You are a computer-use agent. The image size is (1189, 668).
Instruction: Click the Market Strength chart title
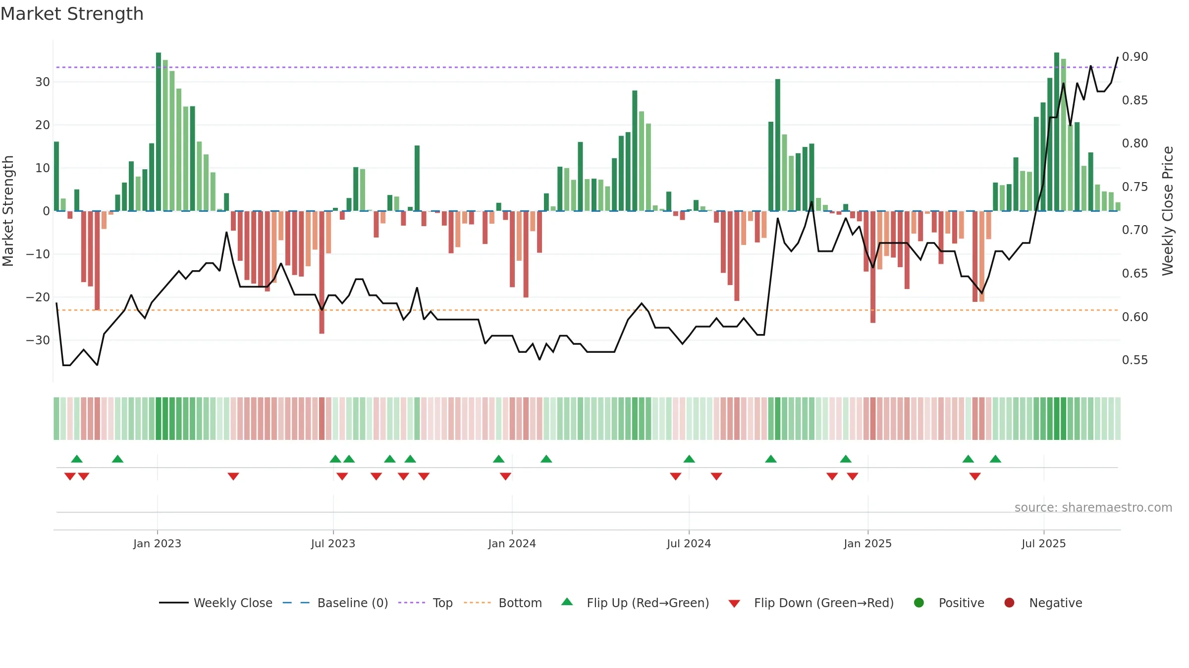click(x=72, y=14)
